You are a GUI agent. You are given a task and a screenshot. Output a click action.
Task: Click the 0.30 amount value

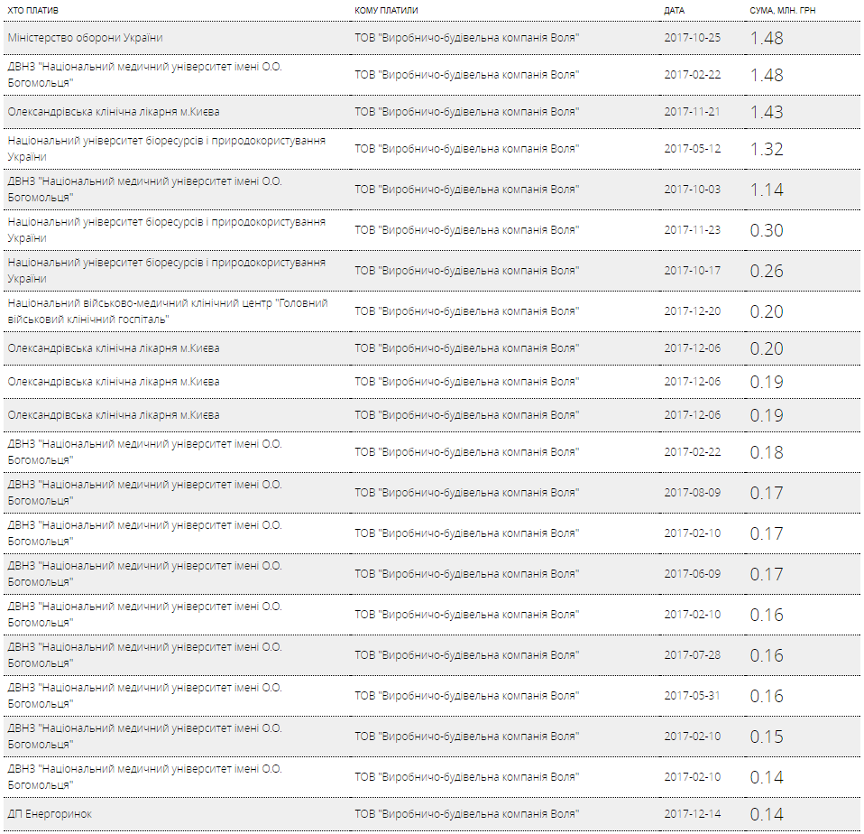pyautogui.click(x=767, y=230)
